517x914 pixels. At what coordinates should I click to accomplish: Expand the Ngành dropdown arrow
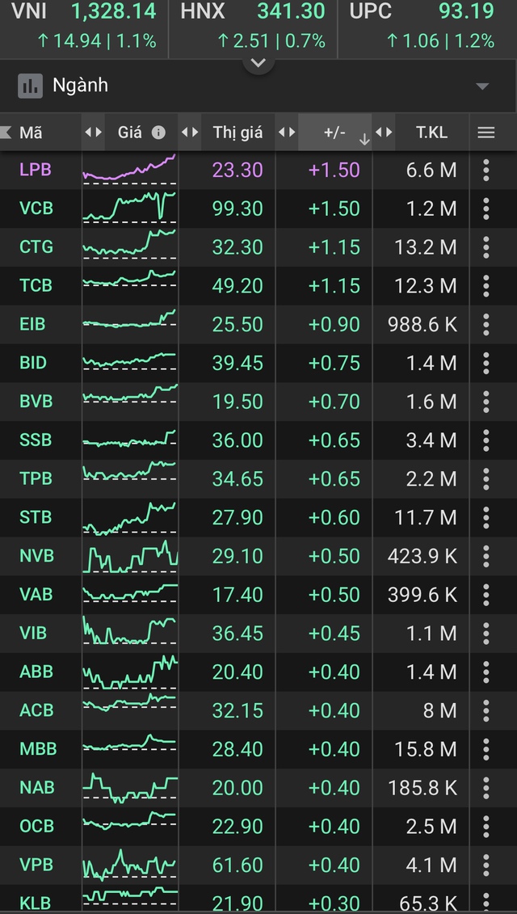click(482, 86)
